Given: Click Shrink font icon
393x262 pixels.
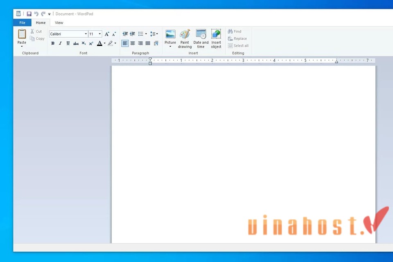Looking at the screenshot, I should pos(114,34).
